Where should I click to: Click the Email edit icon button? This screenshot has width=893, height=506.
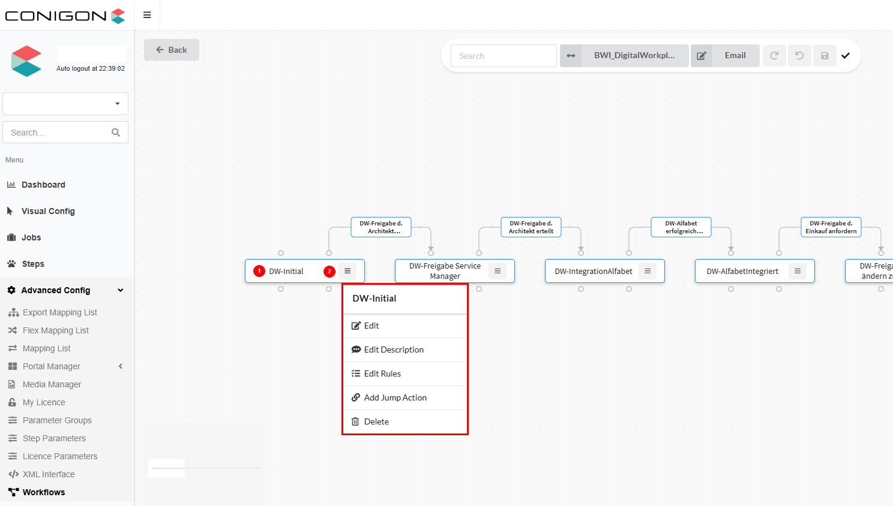pos(702,56)
